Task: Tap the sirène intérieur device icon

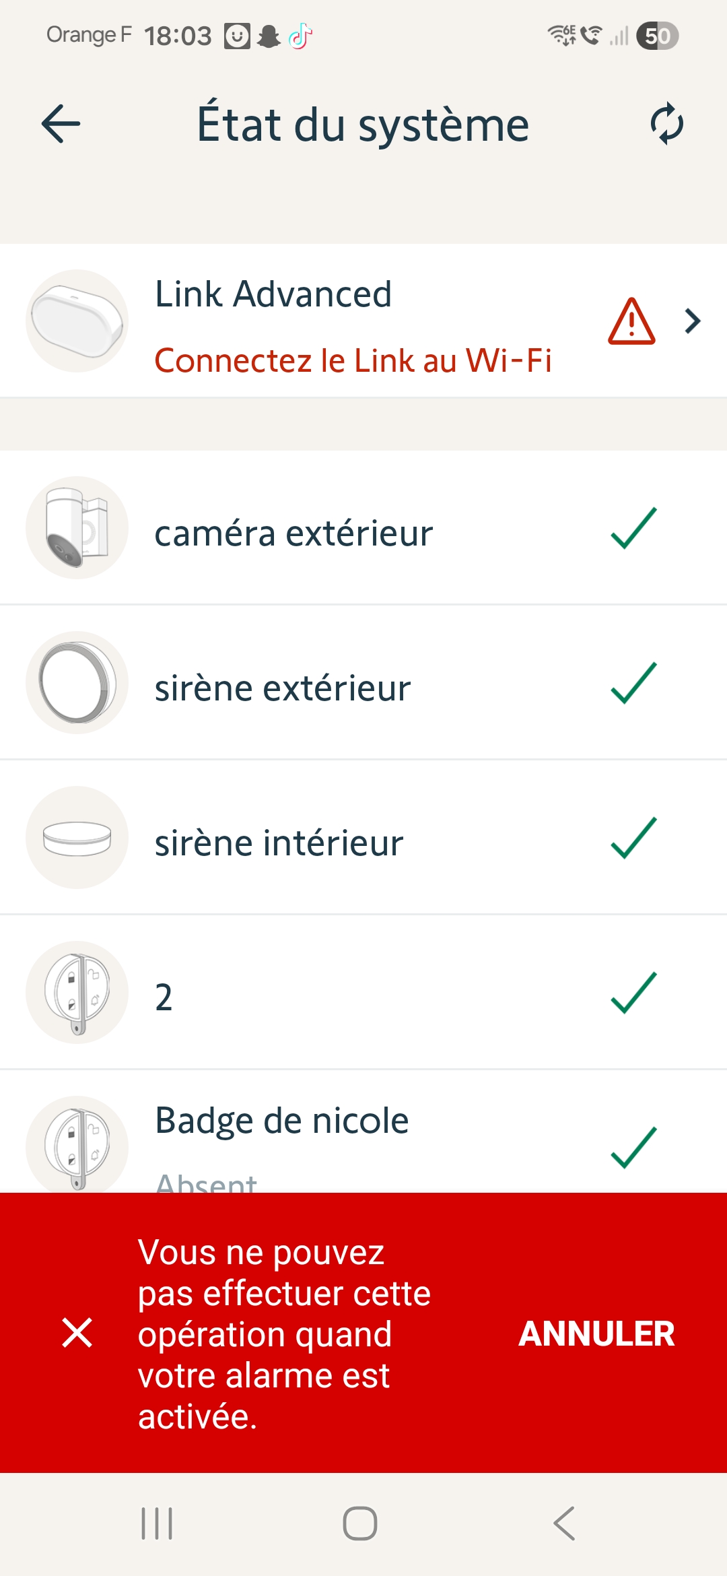Action: pos(77,837)
